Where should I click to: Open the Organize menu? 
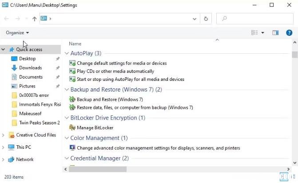point(17,33)
